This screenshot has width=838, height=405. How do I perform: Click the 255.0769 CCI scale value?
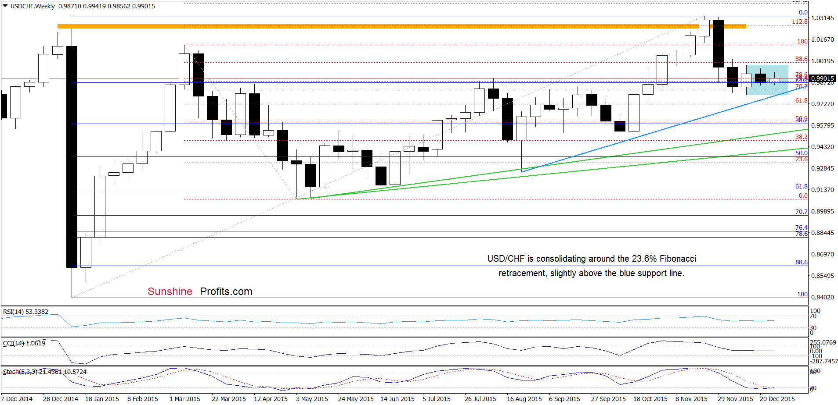coord(823,342)
